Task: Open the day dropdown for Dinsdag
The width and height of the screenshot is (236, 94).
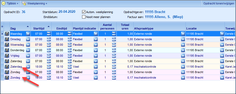Action: 28,39
